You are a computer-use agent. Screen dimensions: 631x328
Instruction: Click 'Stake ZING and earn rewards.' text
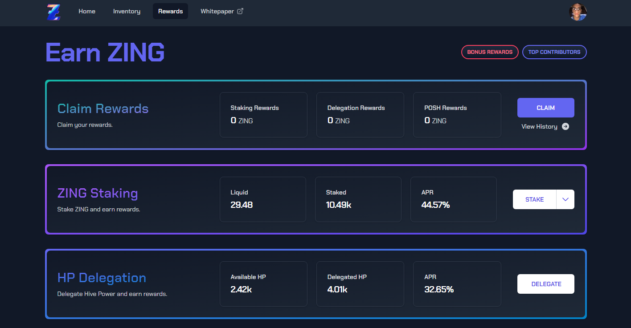point(99,209)
